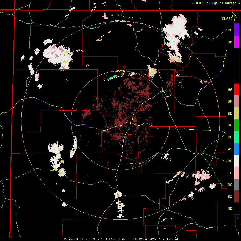Click the "50 NMI" range ring label
This screenshot has width=241, height=241.
point(120,71)
